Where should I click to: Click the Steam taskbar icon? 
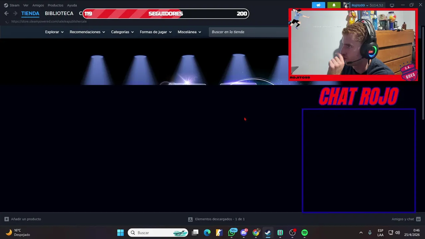(268, 233)
